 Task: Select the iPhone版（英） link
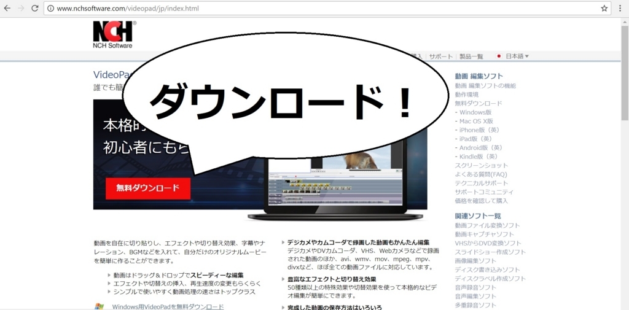tap(479, 130)
